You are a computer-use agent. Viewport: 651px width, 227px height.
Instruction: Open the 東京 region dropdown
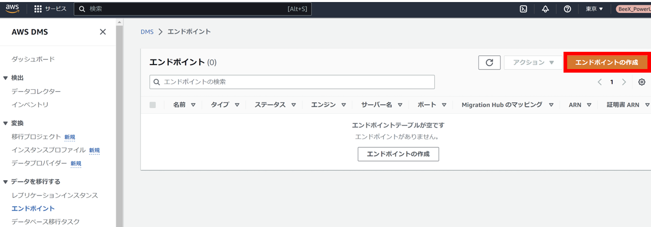click(594, 9)
